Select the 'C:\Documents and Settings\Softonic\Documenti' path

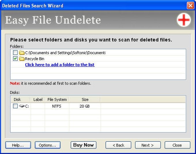tap(65, 53)
